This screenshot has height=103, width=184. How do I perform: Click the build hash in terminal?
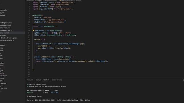coord(70,100)
